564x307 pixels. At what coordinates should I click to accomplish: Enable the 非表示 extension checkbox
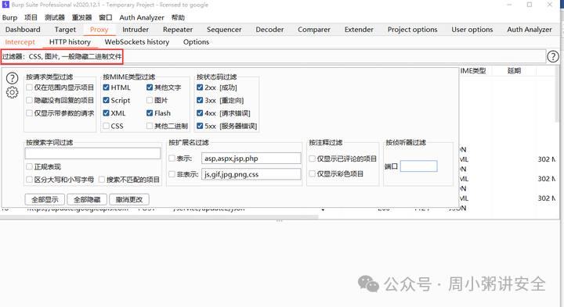172,174
